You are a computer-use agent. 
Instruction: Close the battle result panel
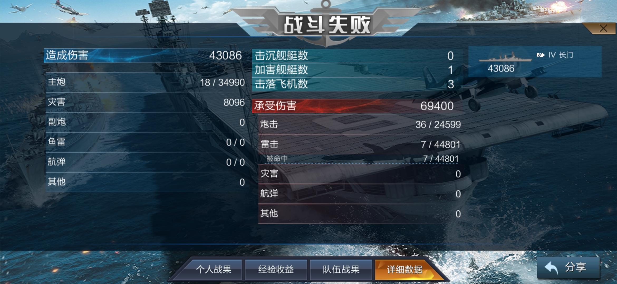603,28
